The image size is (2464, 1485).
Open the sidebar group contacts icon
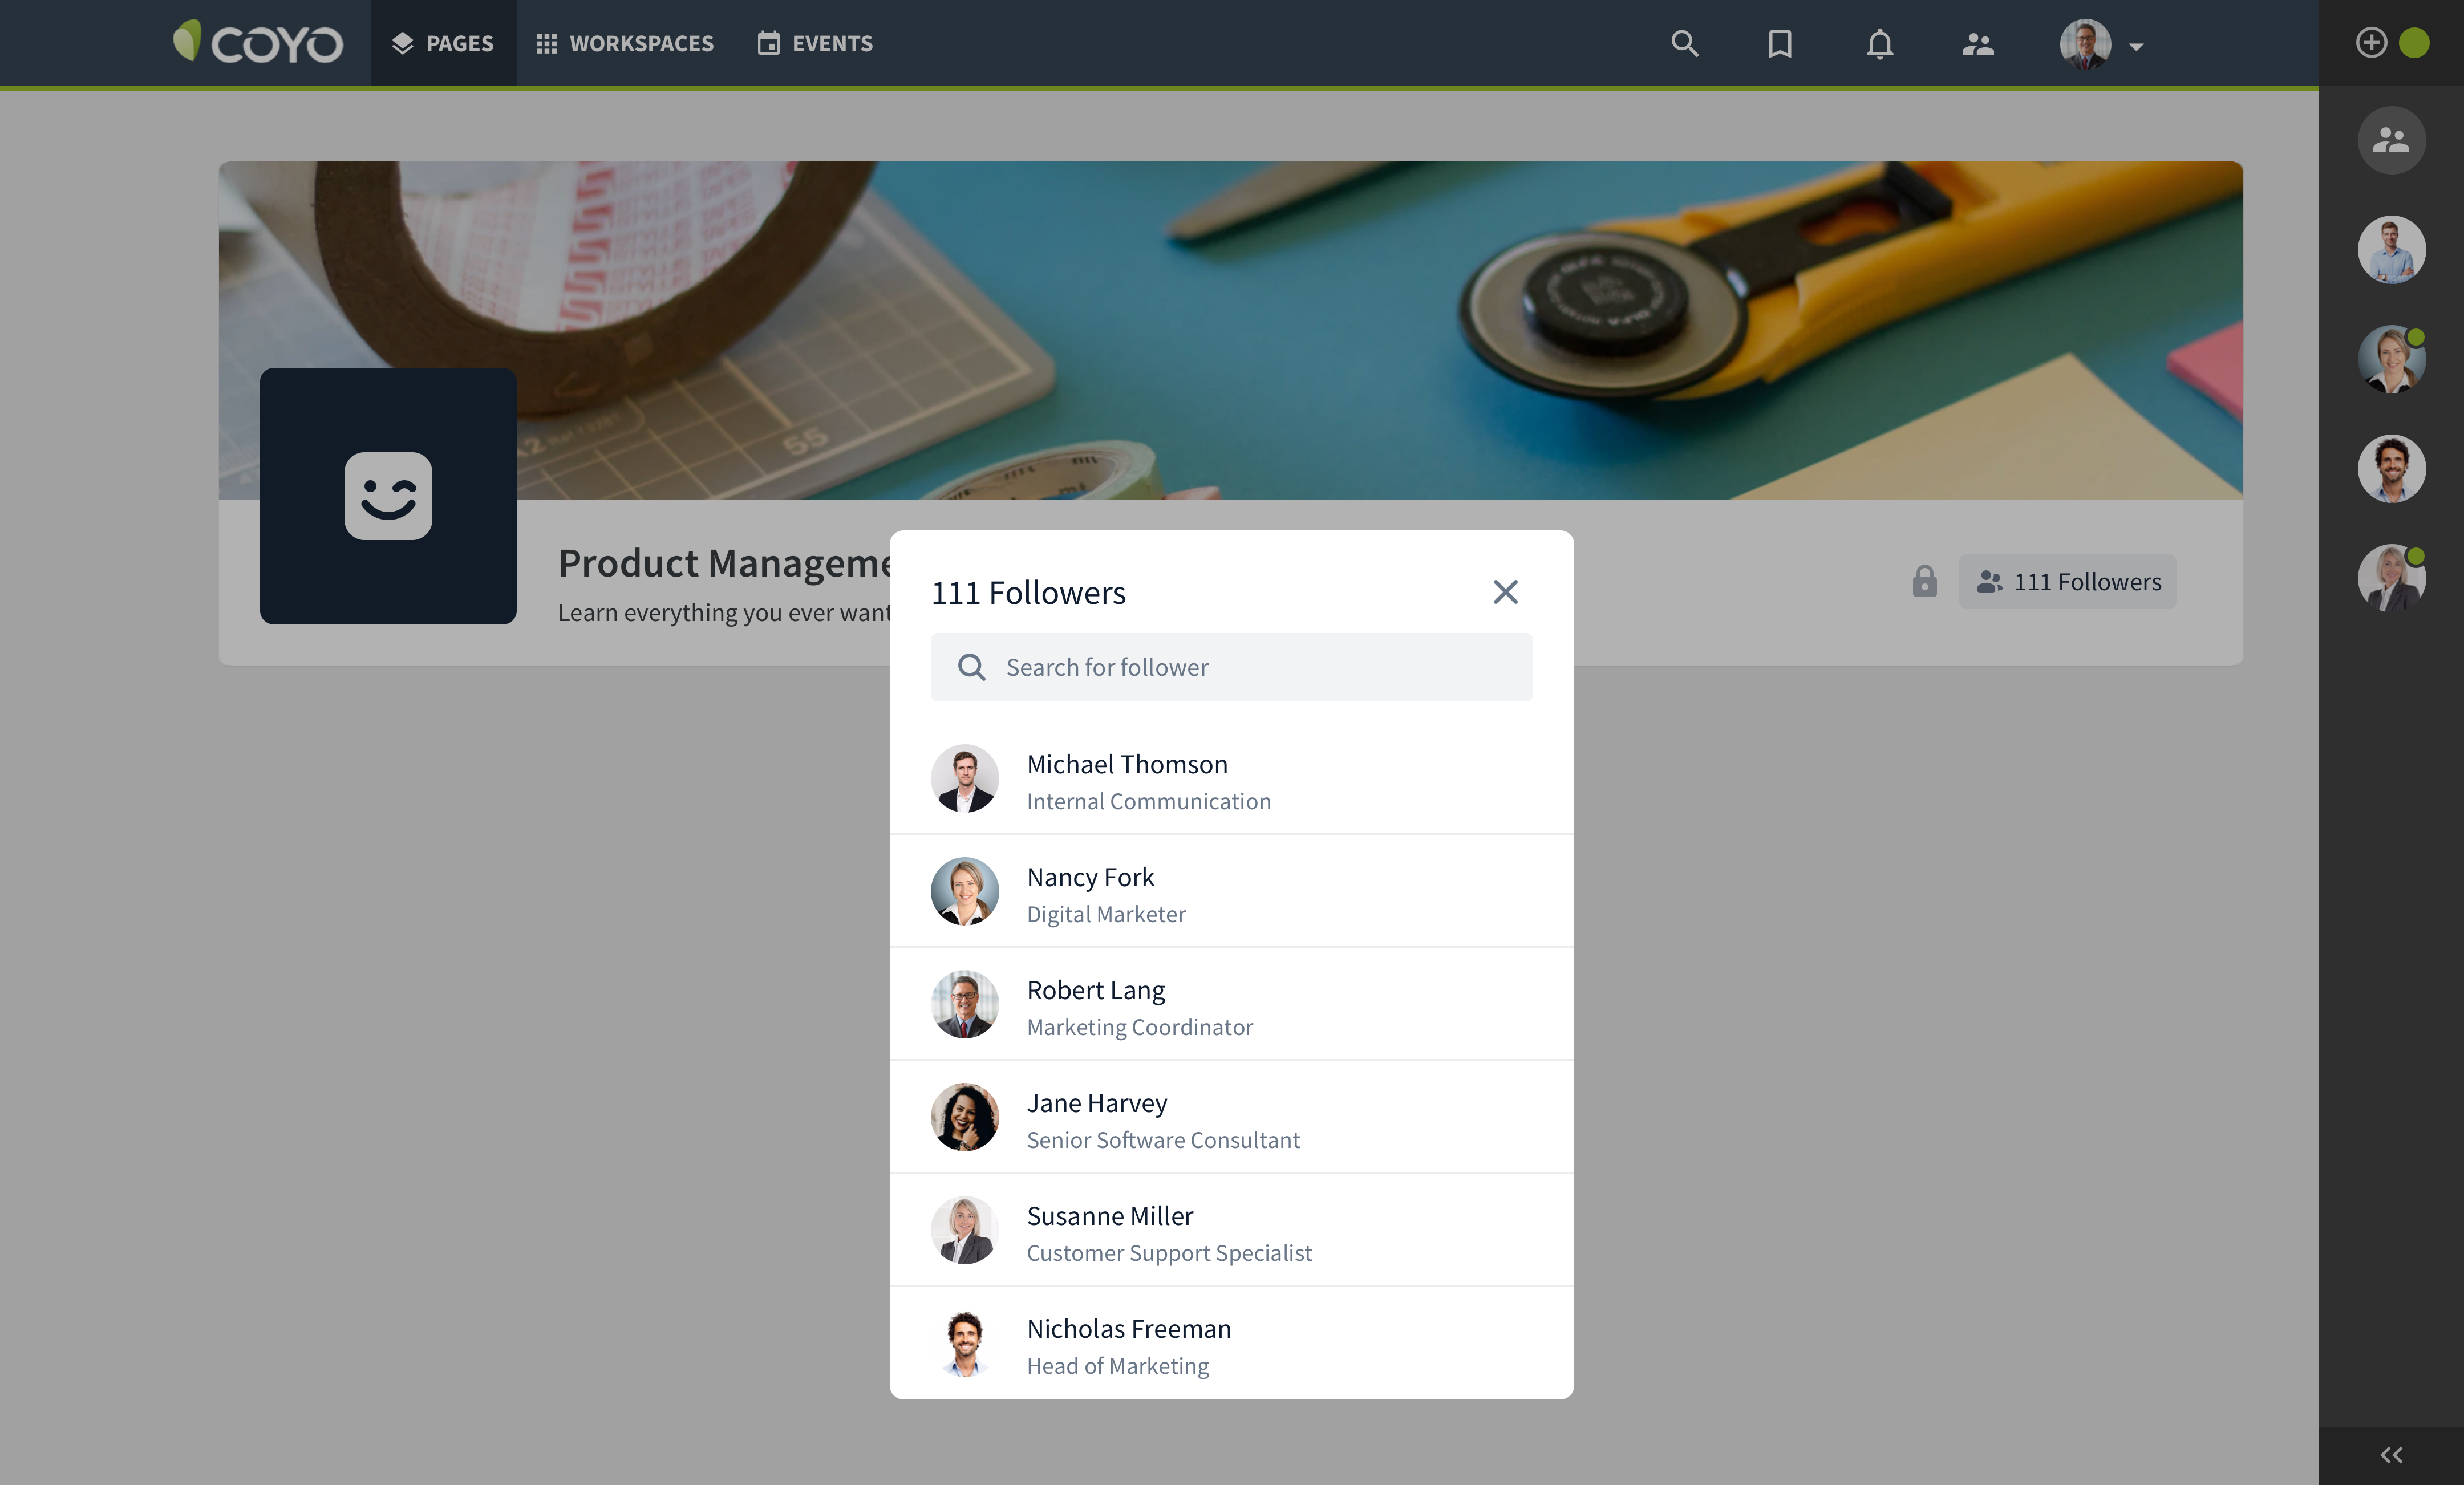click(x=2391, y=140)
